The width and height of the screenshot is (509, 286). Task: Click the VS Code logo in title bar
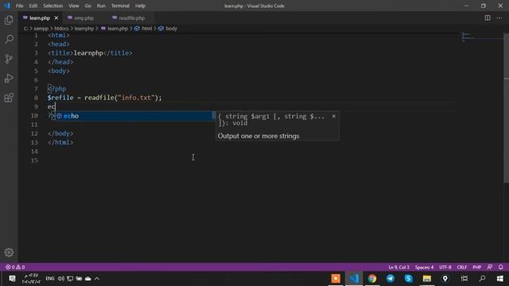pos(7,6)
